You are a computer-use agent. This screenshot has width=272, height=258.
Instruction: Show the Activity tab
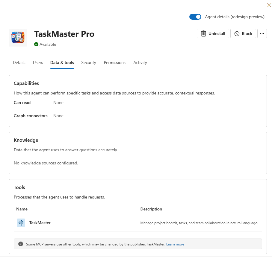click(140, 62)
